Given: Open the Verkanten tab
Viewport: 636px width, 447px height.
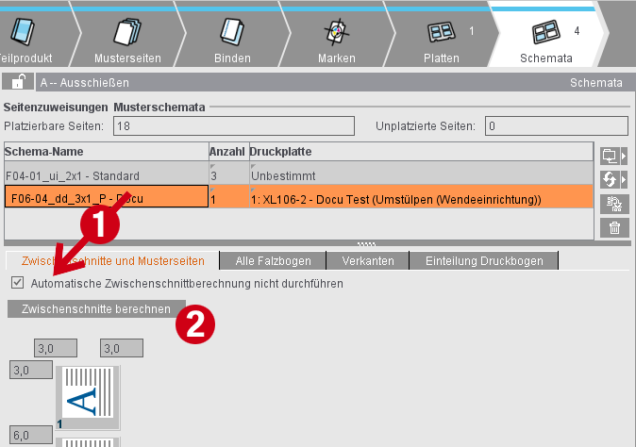Looking at the screenshot, I should click(x=368, y=260).
